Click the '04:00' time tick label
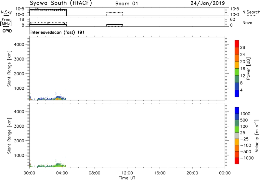Viewport: 260px width, 180px height. pos(62,173)
